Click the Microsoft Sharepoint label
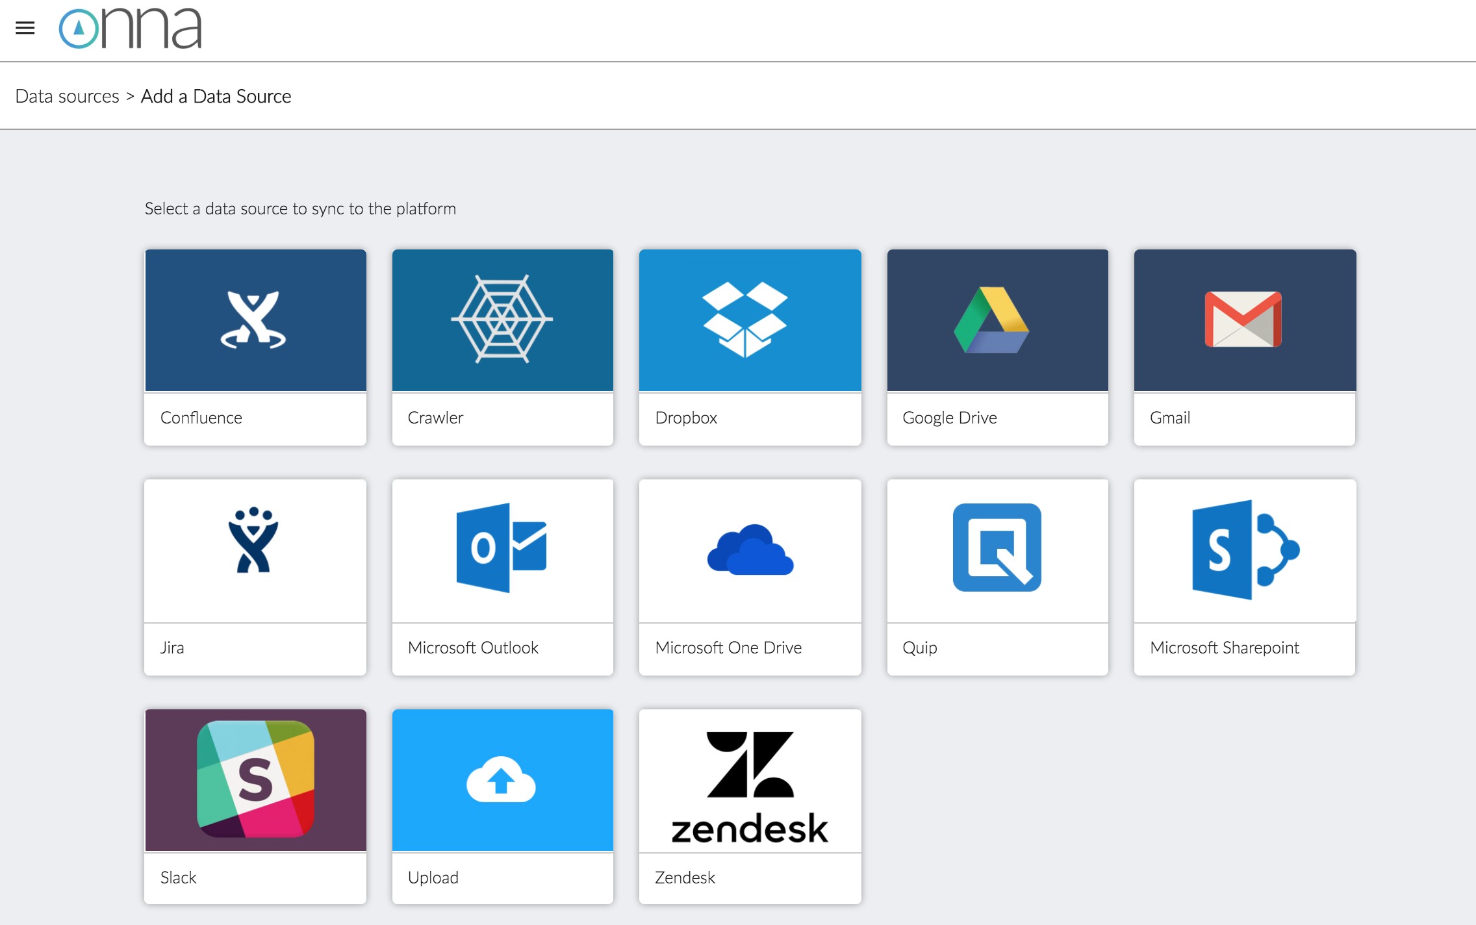Screen dimensions: 1476x925 (x=1224, y=648)
